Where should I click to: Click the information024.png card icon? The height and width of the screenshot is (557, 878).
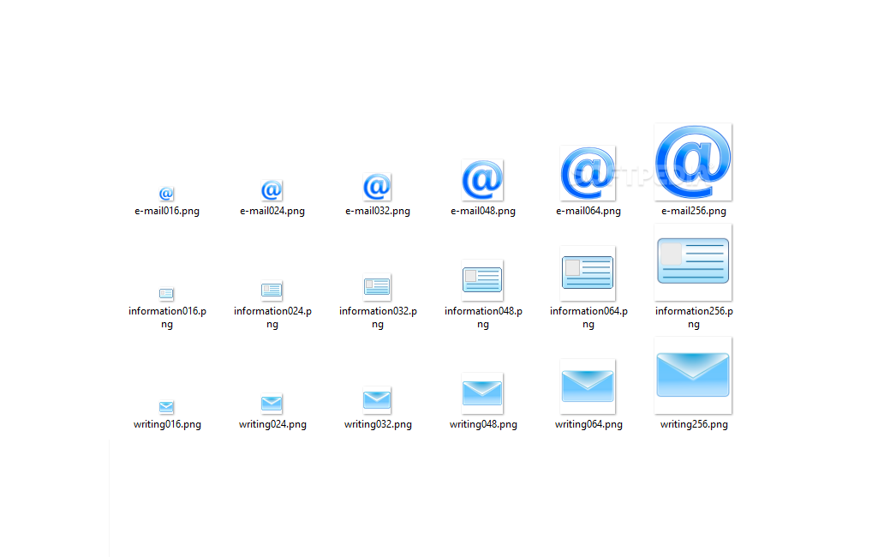[x=272, y=290]
